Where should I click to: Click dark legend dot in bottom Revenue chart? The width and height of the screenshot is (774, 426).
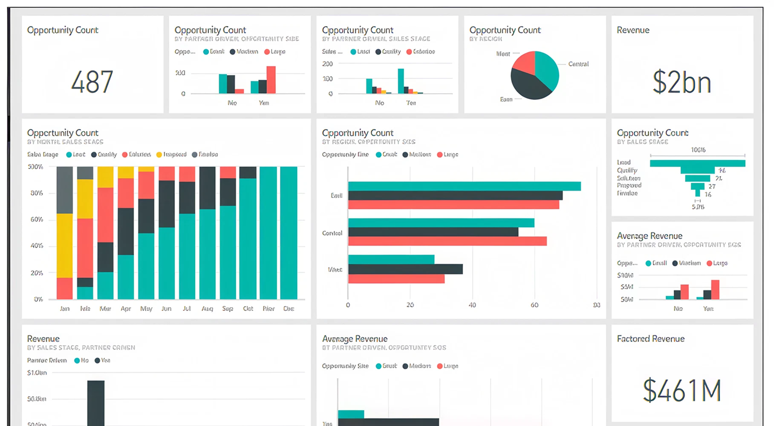click(97, 360)
